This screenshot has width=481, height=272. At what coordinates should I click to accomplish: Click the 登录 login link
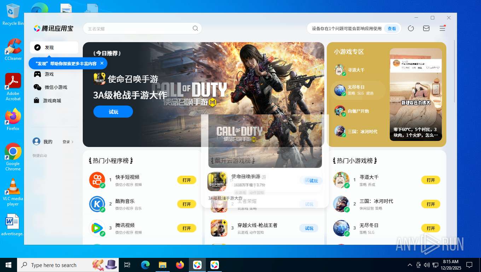click(68, 142)
